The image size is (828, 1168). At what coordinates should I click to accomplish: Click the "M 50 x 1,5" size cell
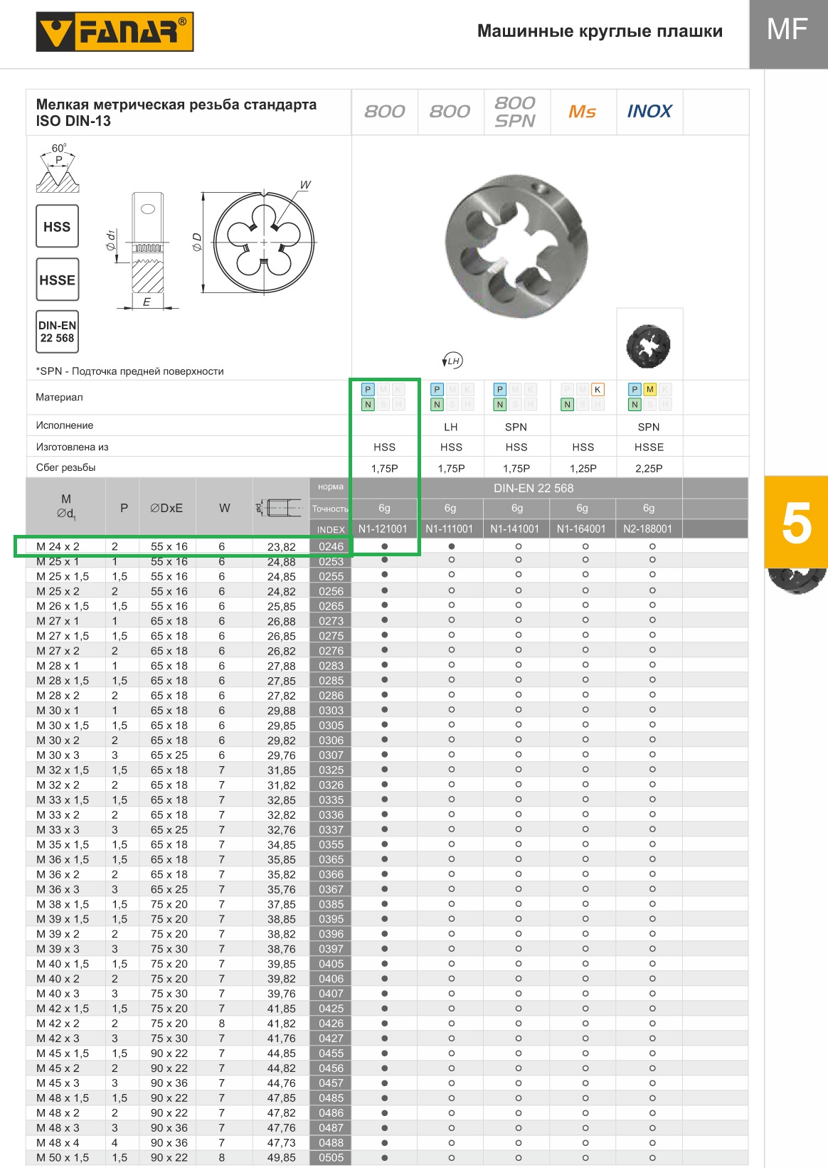click(x=63, y=1157)
